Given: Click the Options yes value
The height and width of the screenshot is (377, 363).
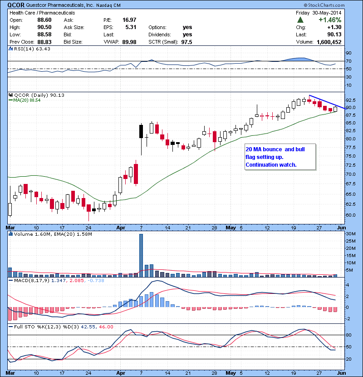Looking at the screenshot, I should (x=187, y=27).
